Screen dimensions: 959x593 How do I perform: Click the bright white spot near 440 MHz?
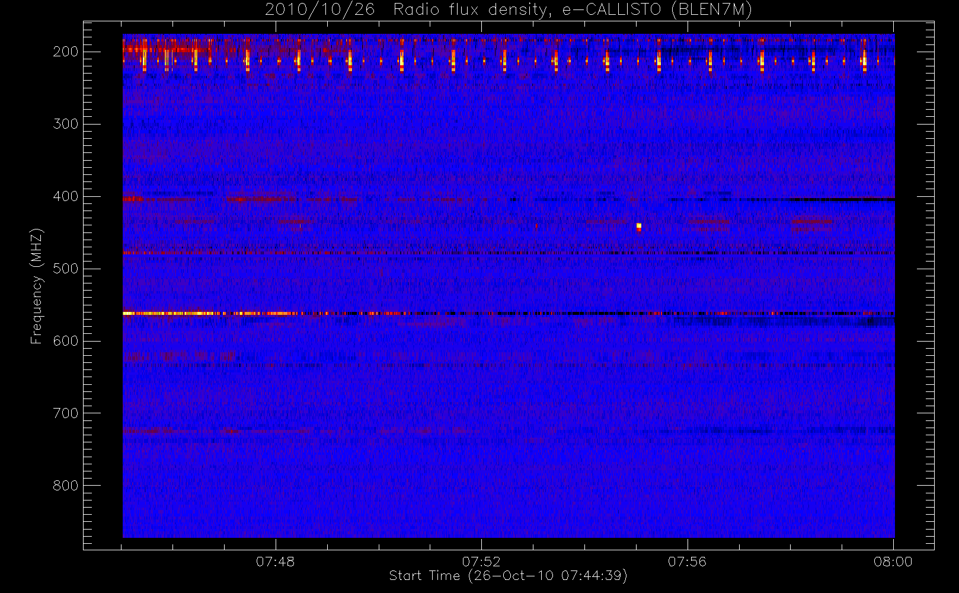coord(639,226)
